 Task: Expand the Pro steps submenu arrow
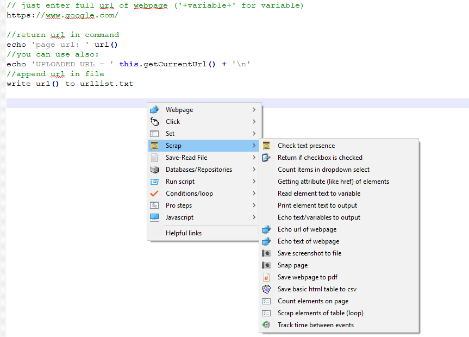(254, 205)
